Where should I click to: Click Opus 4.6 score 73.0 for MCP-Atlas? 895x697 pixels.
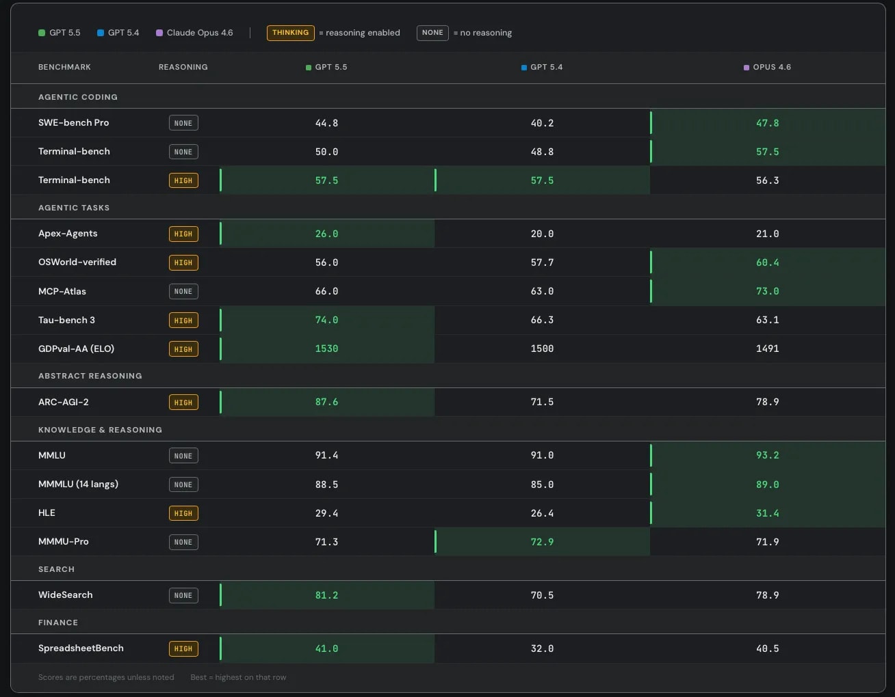pyautogui.click(x=767, y=291)
